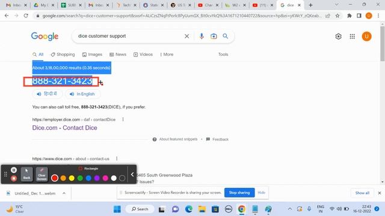Stop sharing the screen

(239, 193)
